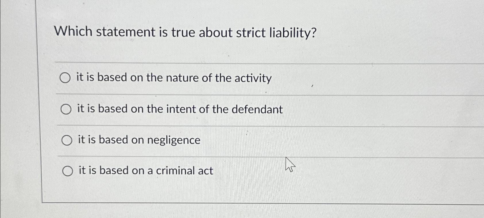Viewport: 484px width, 218px height.
Task: Select radio button for 'it is based on the nature of the activity'
Action: pos(65,78)
